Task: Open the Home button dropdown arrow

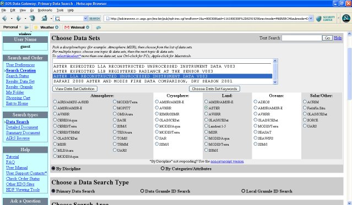Action: tap(51, 19)
